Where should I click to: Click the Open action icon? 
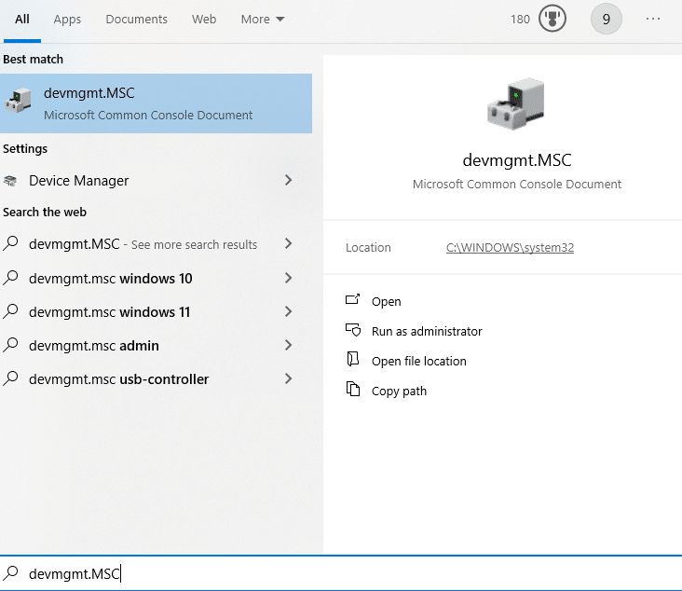coord(352,300)
